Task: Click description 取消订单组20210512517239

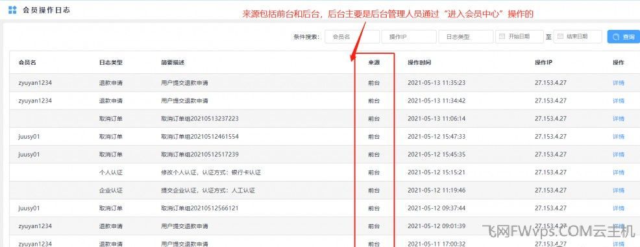Action: point(199,154)
